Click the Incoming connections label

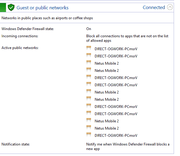tap(20, 36)
